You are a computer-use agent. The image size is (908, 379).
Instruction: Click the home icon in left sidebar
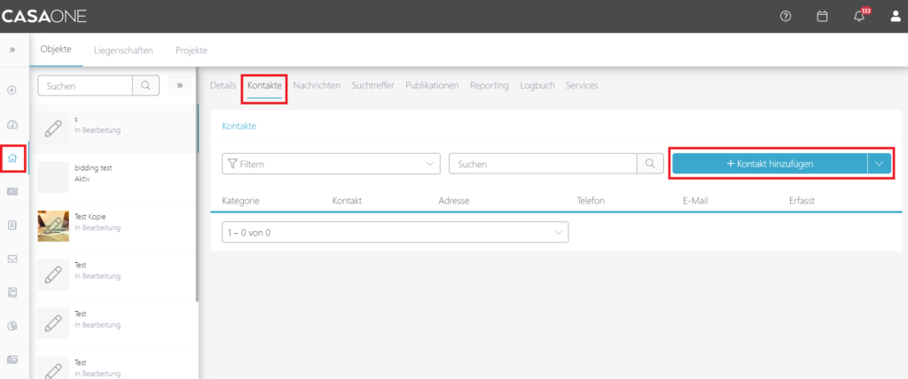pos(12,158)
